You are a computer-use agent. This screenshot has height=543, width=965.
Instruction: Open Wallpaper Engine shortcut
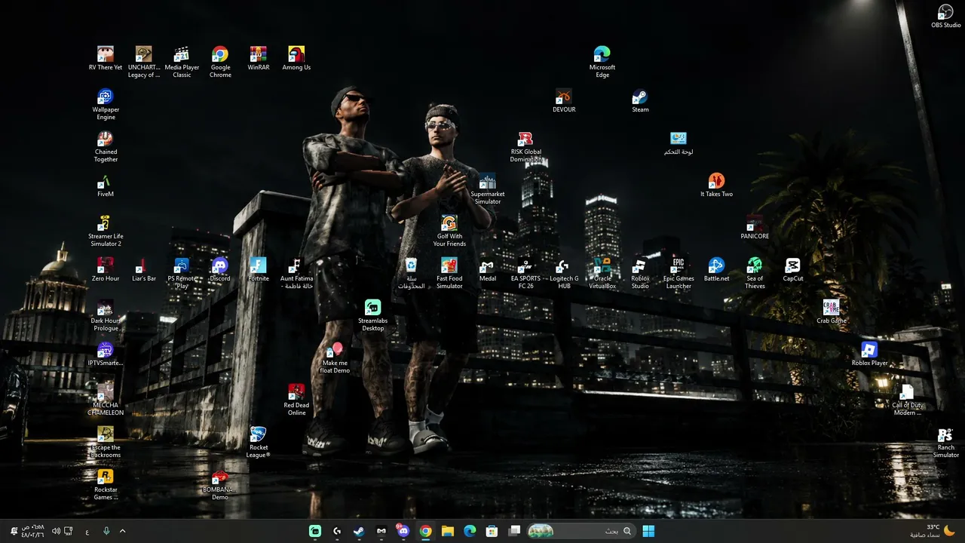click(x=106, y=104)
